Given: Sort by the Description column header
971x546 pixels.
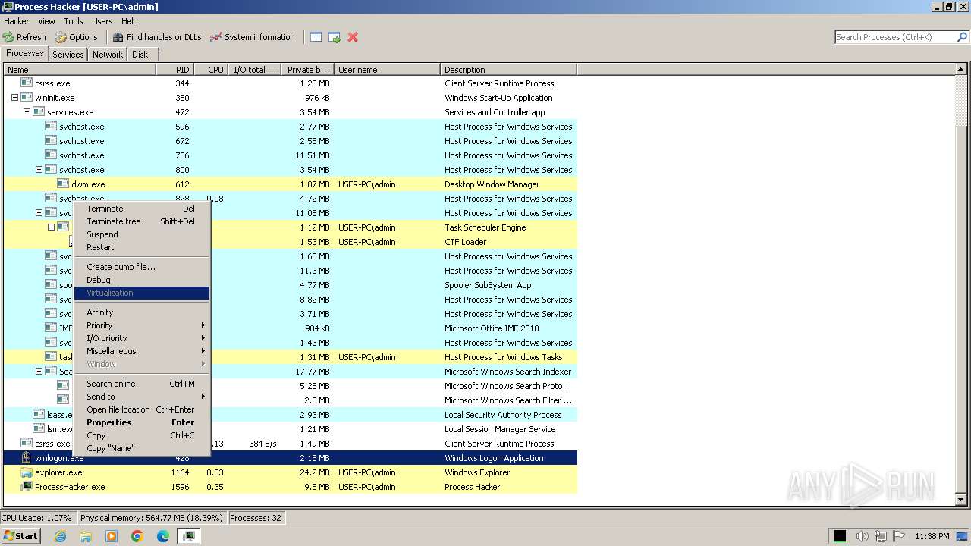Looking at the screenshot, I should 508,70.
